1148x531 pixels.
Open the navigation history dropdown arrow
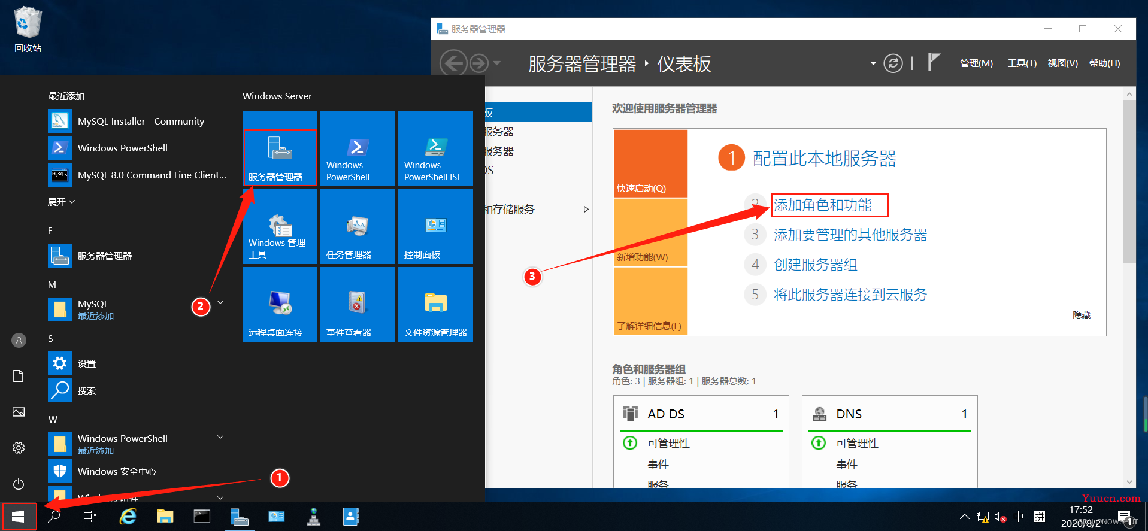[x=497, y=63]
